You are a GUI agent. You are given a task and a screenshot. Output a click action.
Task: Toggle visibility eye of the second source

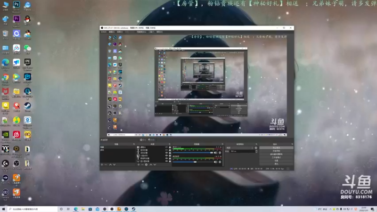166,150
